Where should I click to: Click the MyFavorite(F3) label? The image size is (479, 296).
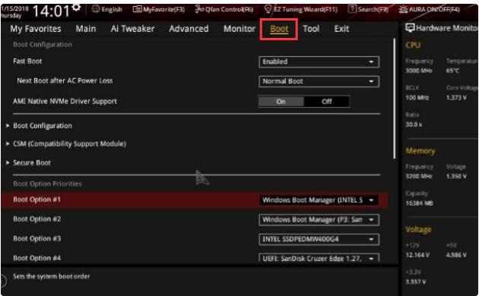[164, 9]
